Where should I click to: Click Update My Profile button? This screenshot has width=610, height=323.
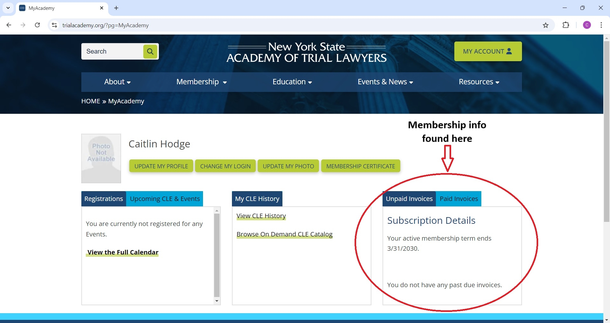tap(161, 166)
